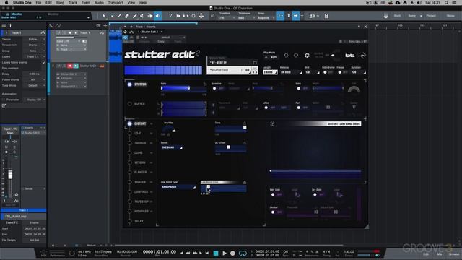
Task: Enable the CHORUS effect
Action: click(130, 143)
